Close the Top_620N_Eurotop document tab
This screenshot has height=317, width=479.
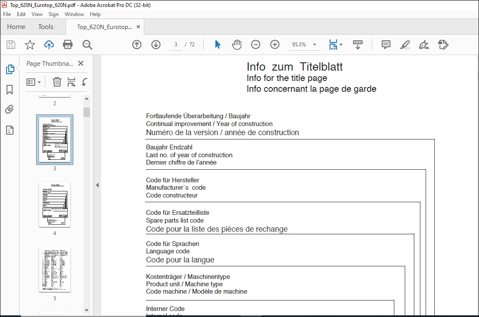(138, 27)
